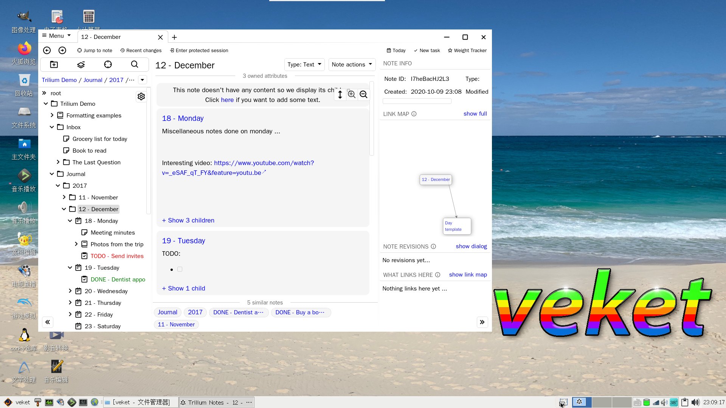Click the zoom in magnifier icon
This screenshot has width=726, height=408.
[352, 94]
